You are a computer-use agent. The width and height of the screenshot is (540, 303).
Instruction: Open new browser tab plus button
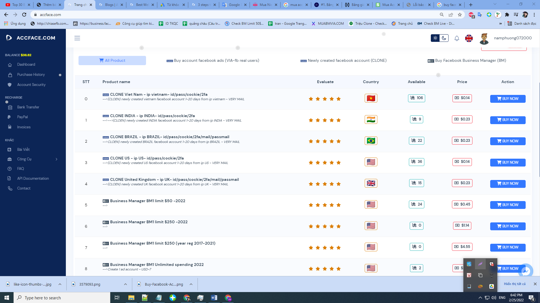tap(471, 5)
